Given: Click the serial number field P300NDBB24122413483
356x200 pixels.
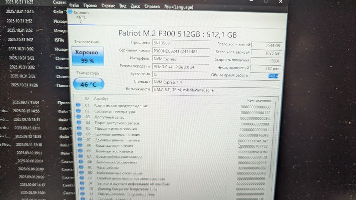Looking at the screenshot, I should (x=181, y=51).
